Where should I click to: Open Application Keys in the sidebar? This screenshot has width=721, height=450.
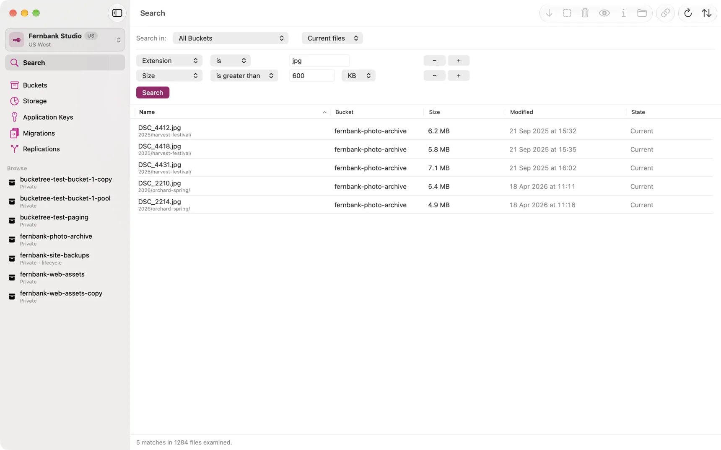click(x=65, y=117)
